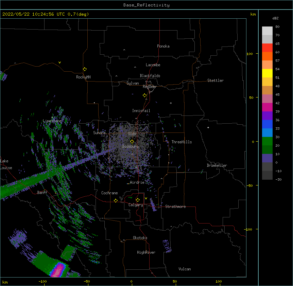Click the ThreeHills label
This screenshot has height=286, width=293.
pos(182,142)
